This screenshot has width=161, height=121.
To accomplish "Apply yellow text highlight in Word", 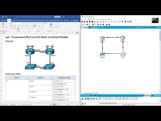I will [14, 29].
